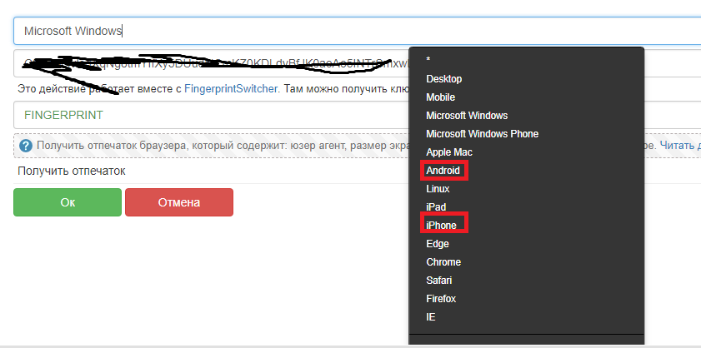Image resolution: width=701 pixels, height=348 pixels.
Task: Select Safari in the list
Action: click(439, 281)
